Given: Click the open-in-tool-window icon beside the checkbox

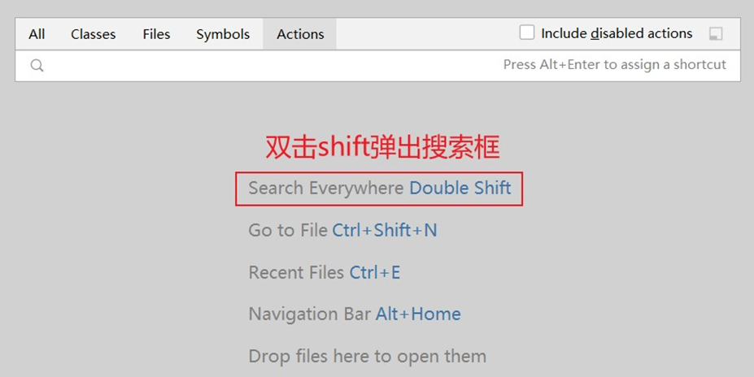Looking at the screenshot, I should coord(716,33).
